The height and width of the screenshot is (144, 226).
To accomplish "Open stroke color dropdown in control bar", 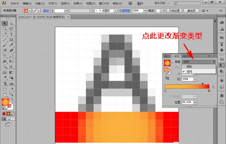I will point(39,11).
